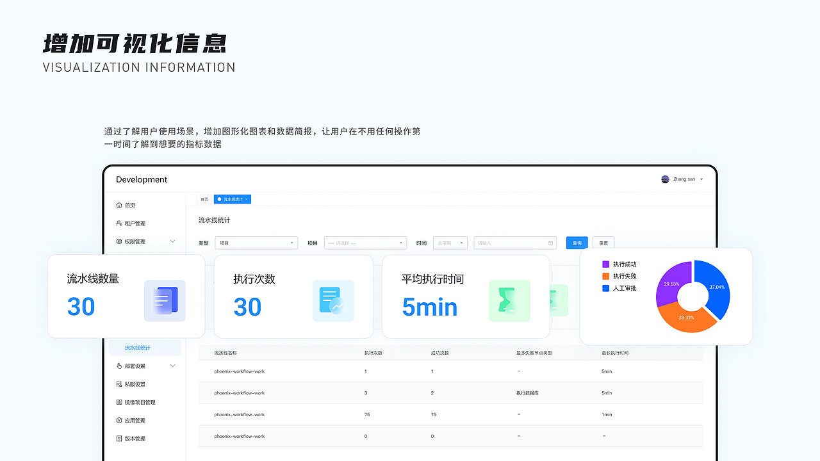The height and width of the screenshot is (461, 820).
Task: Click the 权限管理 shield icon
Action: pos(119,241)
